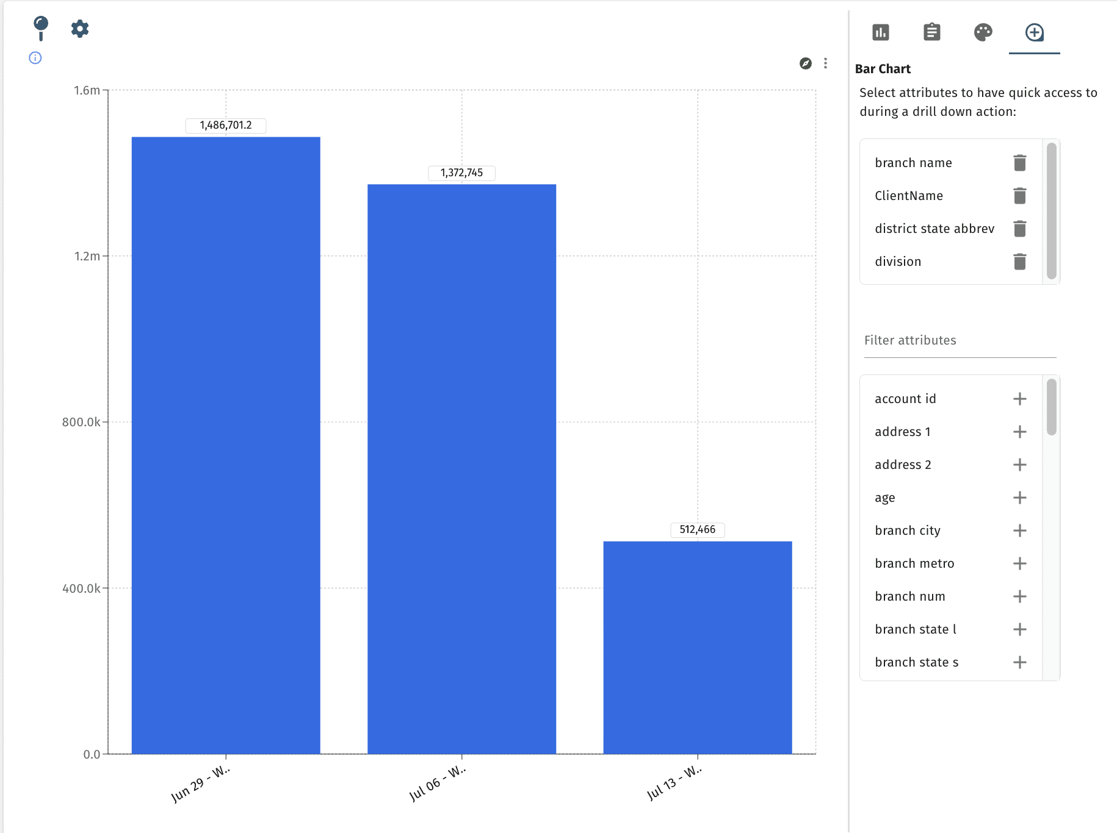The image size is (1117, 833).
Task: Open the three-dot chart options menu
Action: pos(825,63)
